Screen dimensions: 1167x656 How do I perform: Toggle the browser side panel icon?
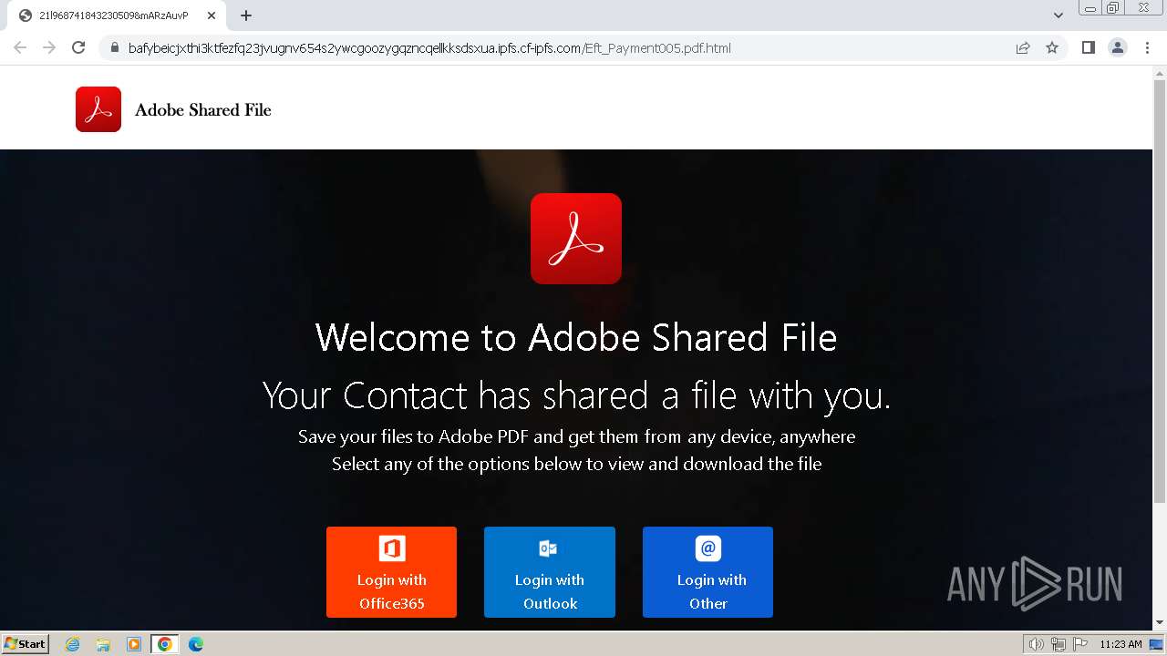click(1088, 47)
